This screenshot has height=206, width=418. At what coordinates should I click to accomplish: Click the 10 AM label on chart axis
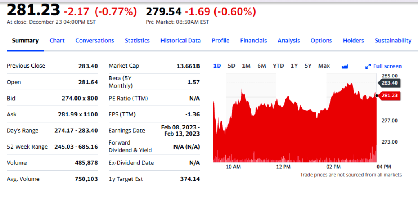(x=233, y=167)
